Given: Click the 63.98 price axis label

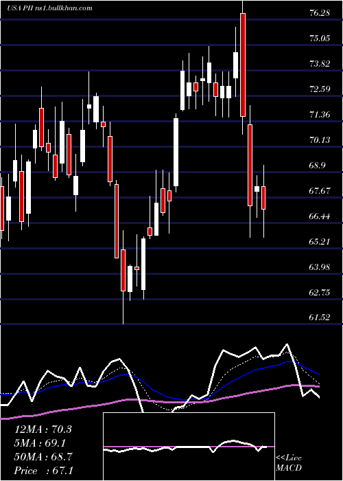Looking at the screenshot, I should (320, 267).
